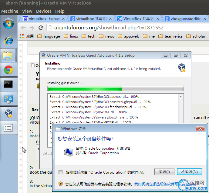Open the Machine menu
The image size is (209, 193).
click(x=10, y=11)
